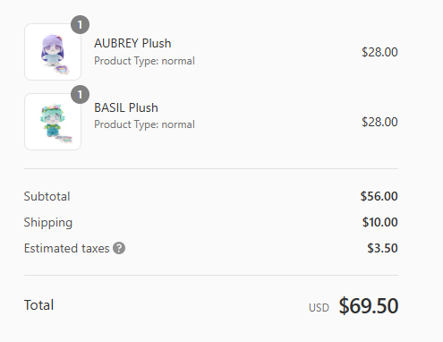The image size is (443, 342).
Task: Click the AUBREY Plush price $28.00
Action: (379, 52)
